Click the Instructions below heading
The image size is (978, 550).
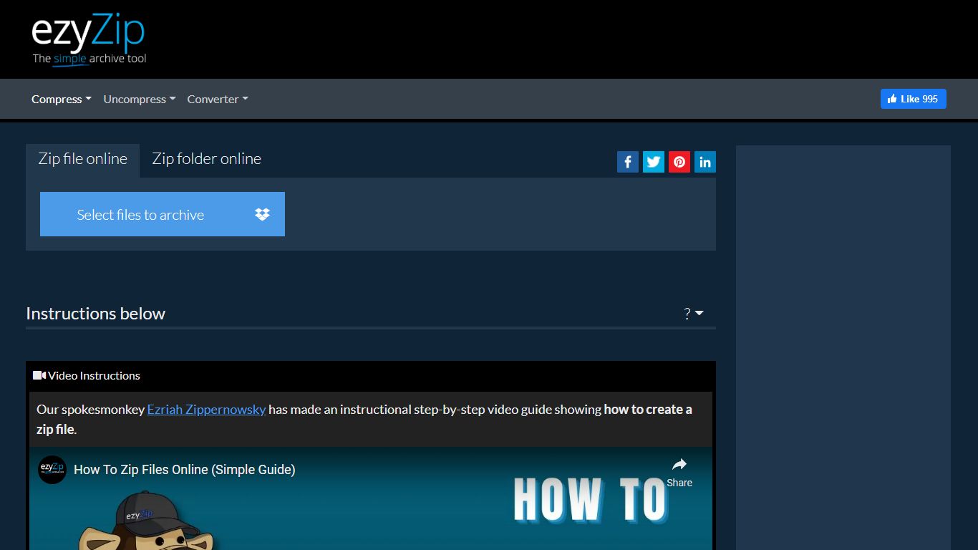tap(95, 314)
